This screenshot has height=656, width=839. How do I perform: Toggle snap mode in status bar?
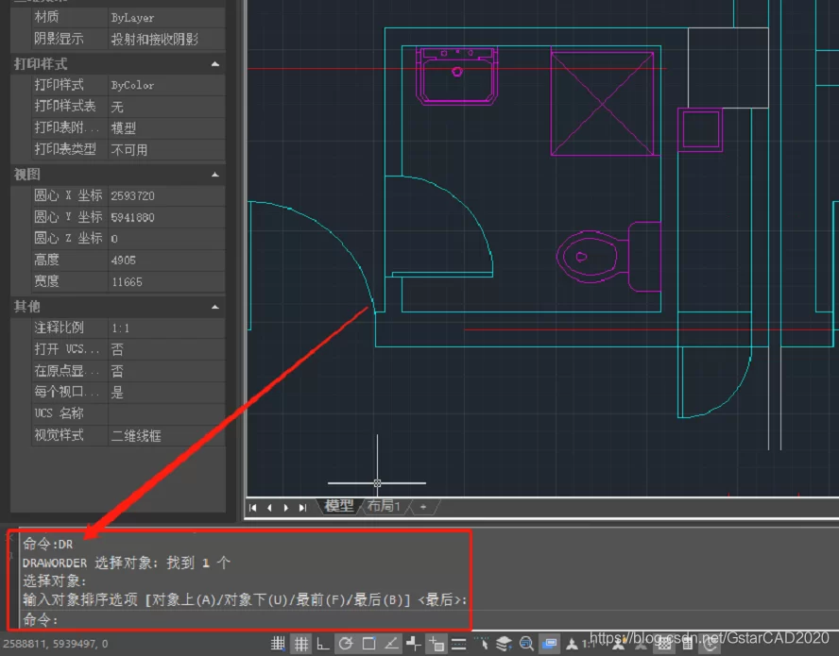coord(278,645)
